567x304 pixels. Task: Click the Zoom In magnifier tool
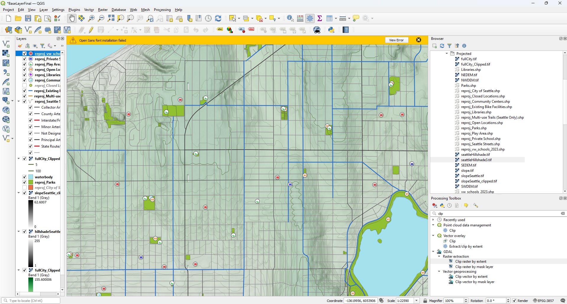(x=91, y=19)
